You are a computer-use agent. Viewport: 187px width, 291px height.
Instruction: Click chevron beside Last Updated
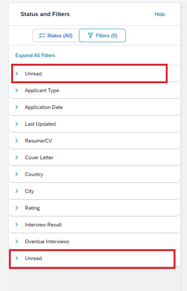coord(17,124)
